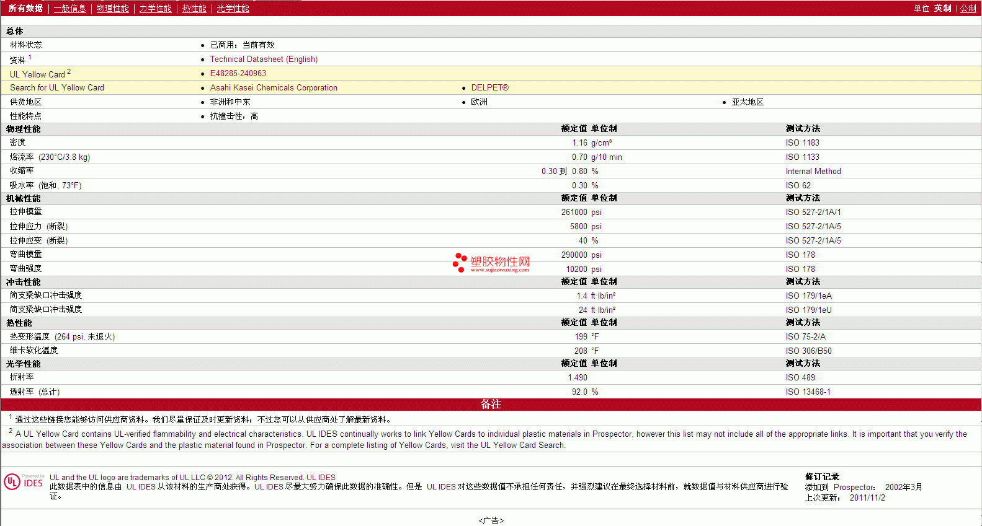Click the 冲击性能 section header

click(x=24, y=282)
